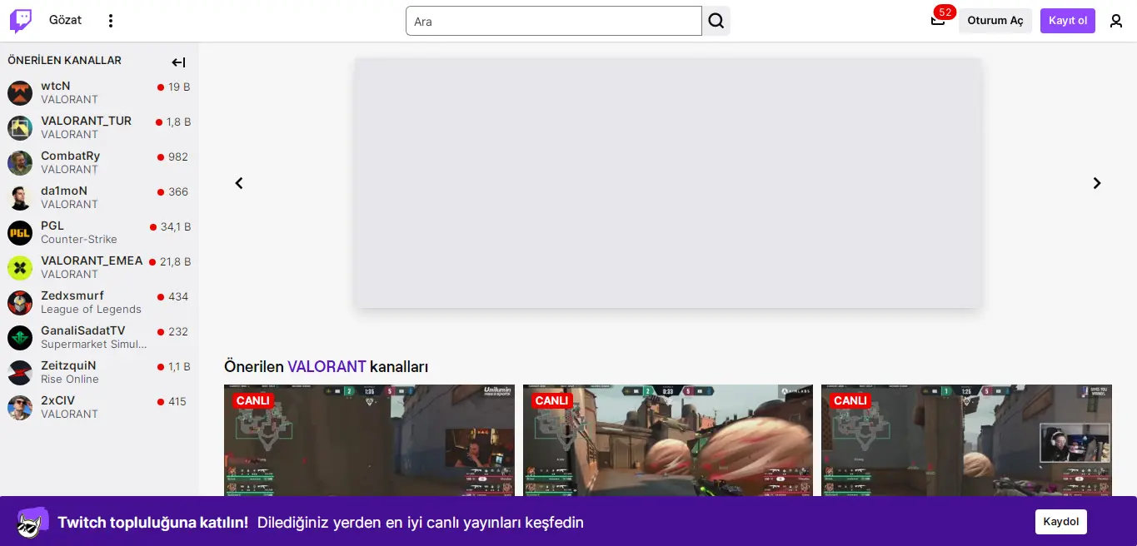Screen dimensions: 1137x546
Task: Open second VALORANT live stream thumbnail
Action: click(x=668, y=440)
